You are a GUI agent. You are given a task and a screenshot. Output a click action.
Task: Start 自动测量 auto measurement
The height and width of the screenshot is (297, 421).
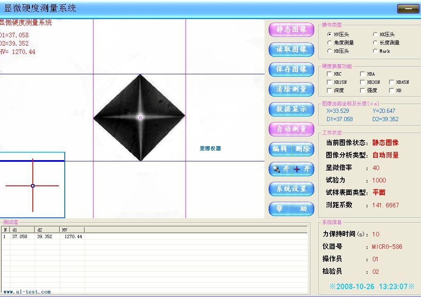(x=291, y=129)
